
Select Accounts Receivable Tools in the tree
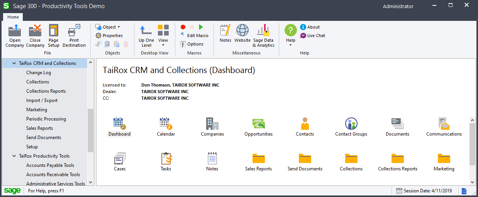53,175
